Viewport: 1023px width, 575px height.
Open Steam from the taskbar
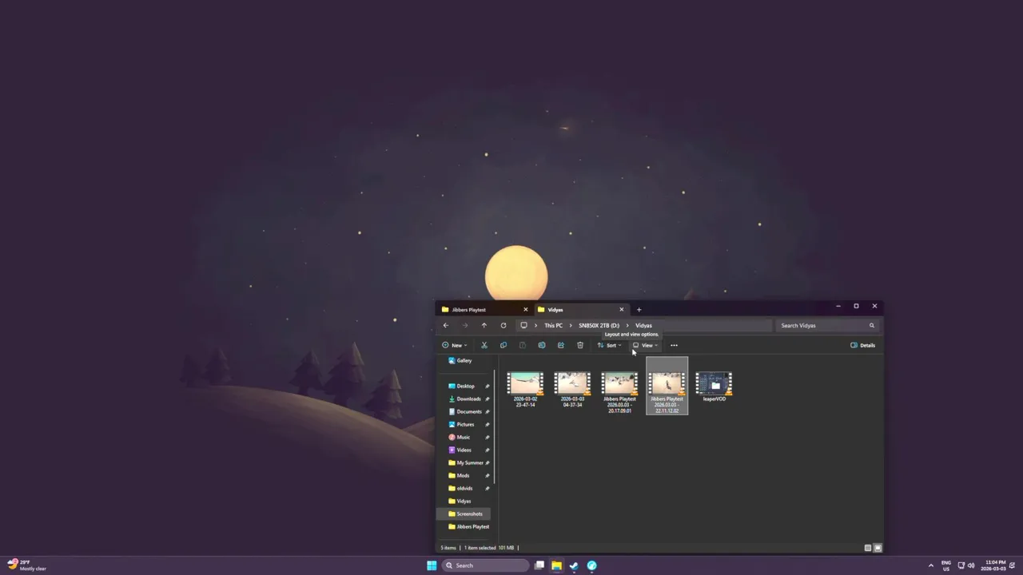574,565
